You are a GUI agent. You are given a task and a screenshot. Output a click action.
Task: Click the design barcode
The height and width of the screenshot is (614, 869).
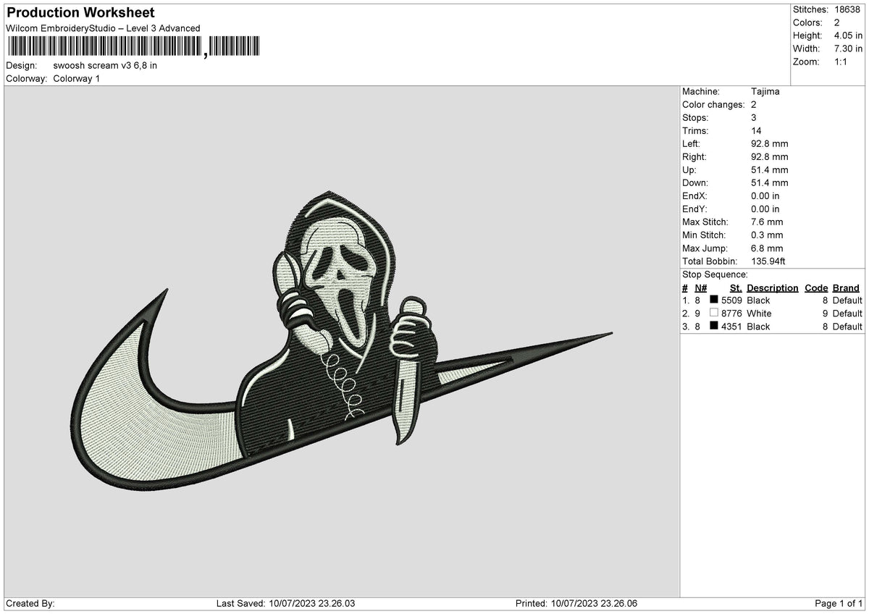[x=135, y=47]
